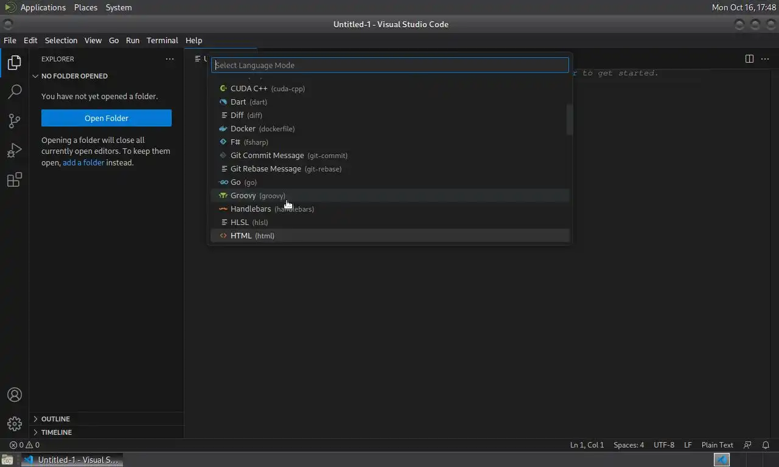779x467 pixels.
Task: Open the Edit menu
Action: 30,40
